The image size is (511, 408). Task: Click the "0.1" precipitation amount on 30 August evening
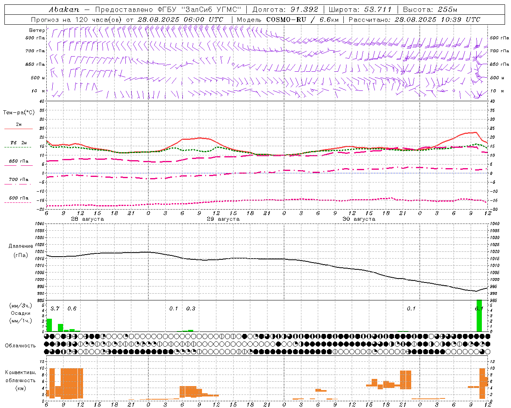(x=411, y=309)
